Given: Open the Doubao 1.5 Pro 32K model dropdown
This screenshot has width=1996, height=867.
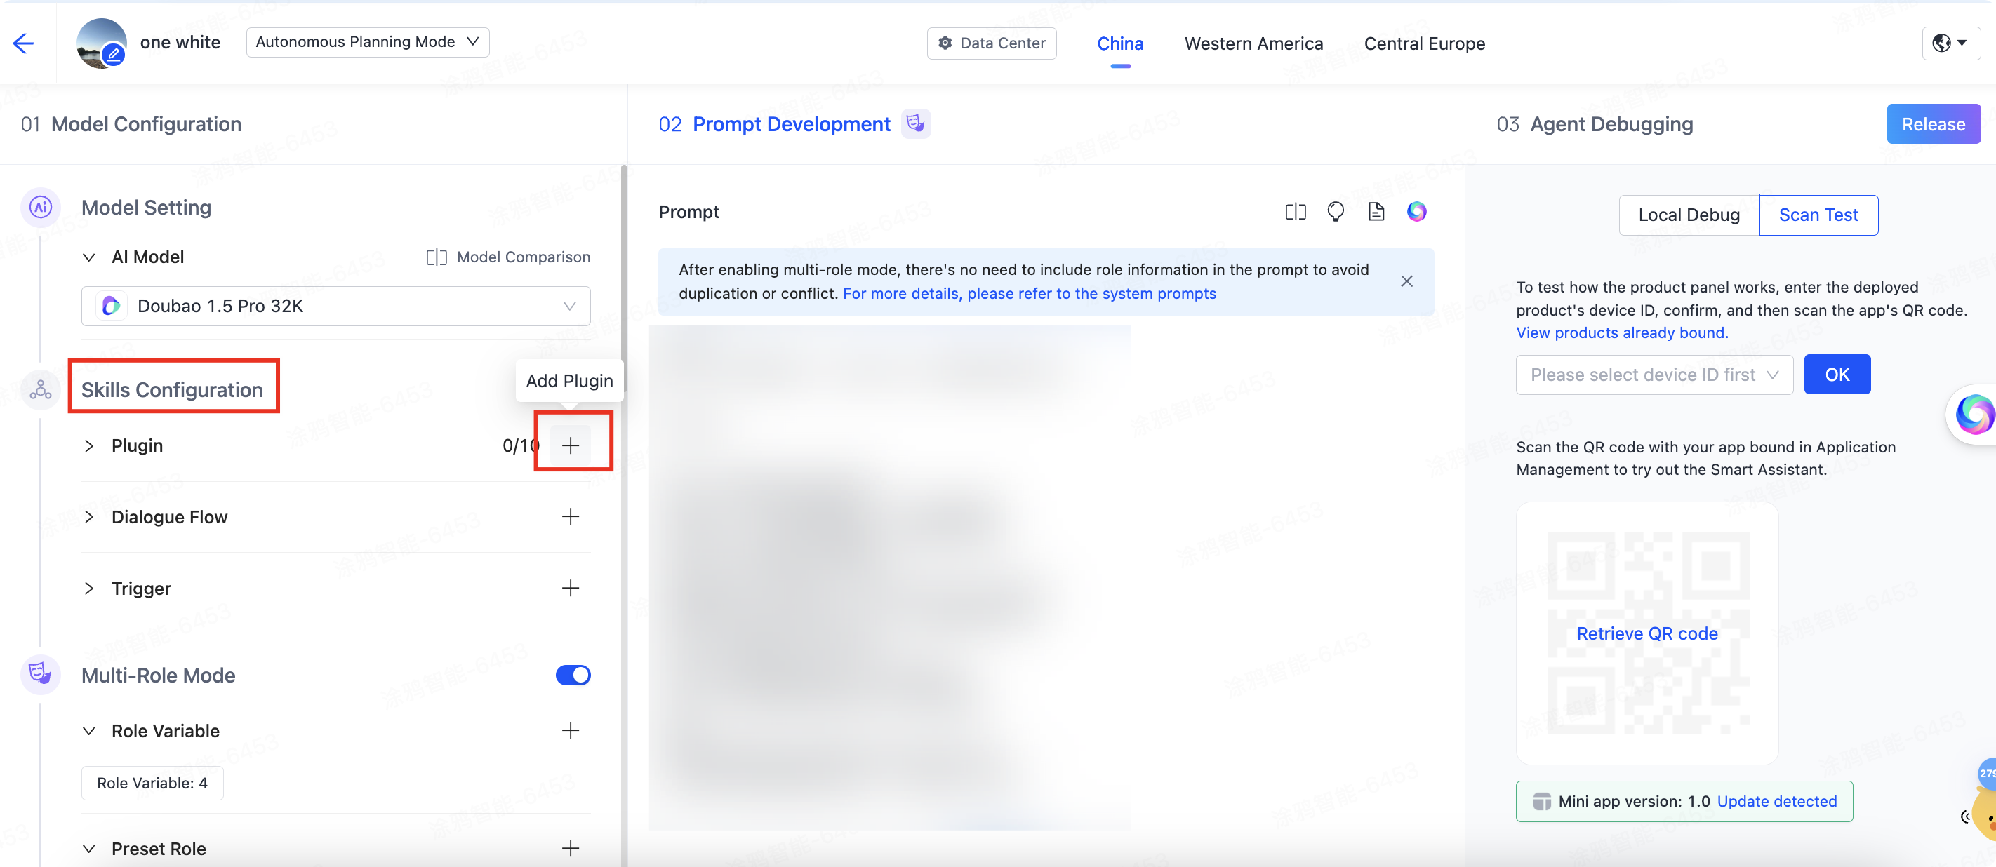Looking at the screenshot, I should coord(335,306).
